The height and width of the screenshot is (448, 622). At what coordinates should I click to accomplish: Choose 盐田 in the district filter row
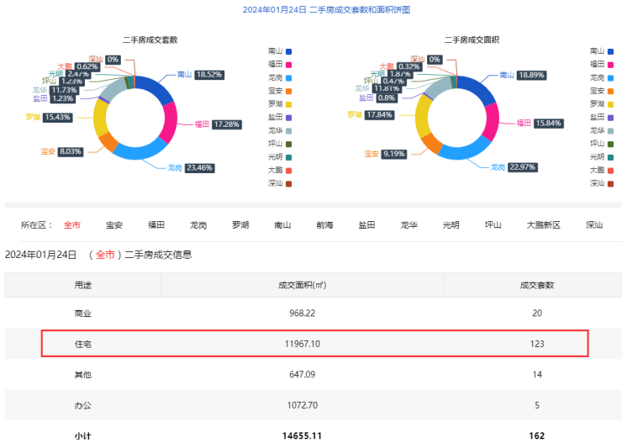coord(366,225)
